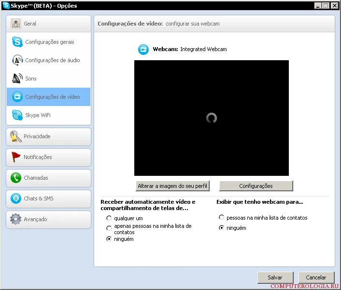Open the Geral section

click(x=48, y=24)
